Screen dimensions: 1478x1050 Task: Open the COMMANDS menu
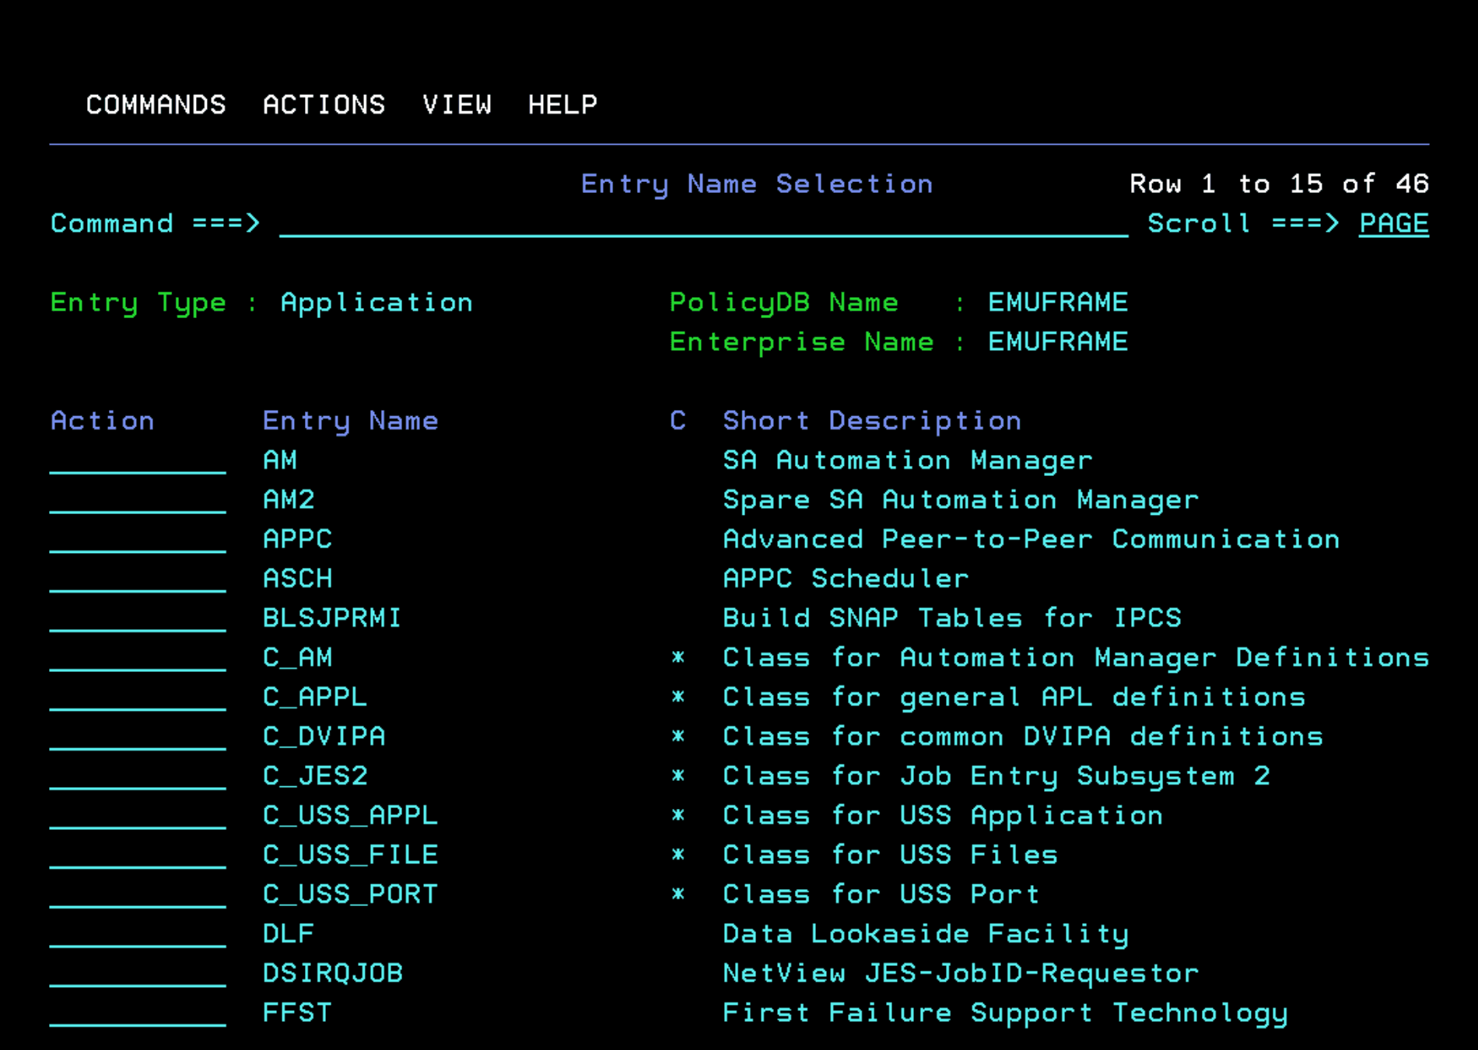(156, 104)
